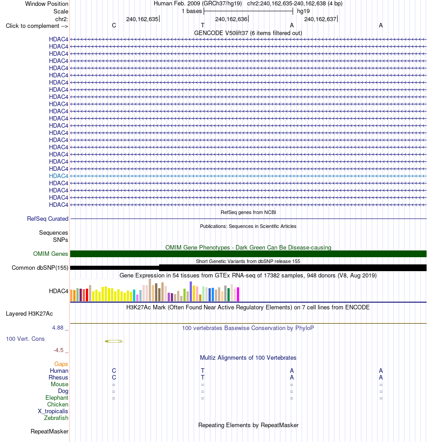427x442 pixels.
Task: Click the 4.88 PhyloP upper limit value
Action: (58, 328)
